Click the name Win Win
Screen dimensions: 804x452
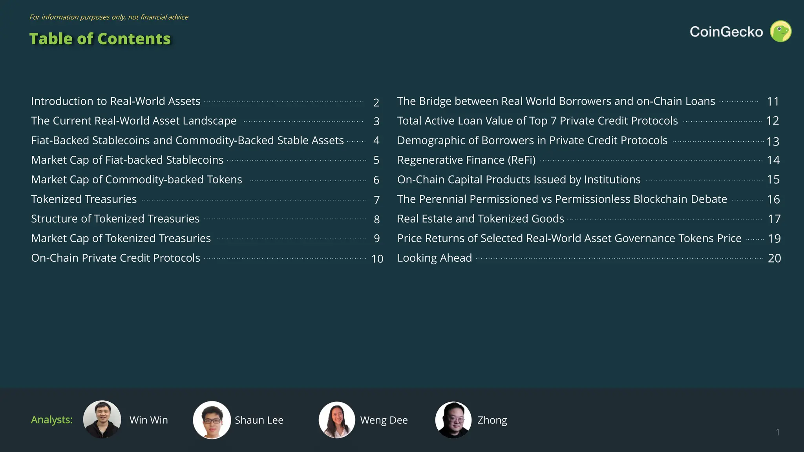coord(149,420)
